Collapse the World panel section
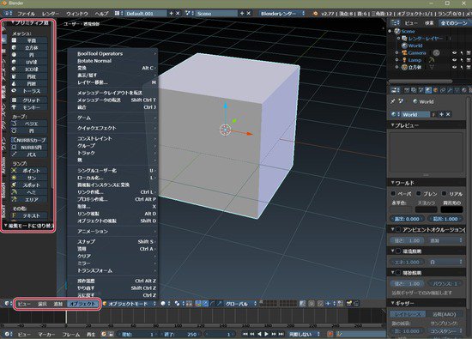Screen dimensions: 472x339 click(x=402, y=183)
